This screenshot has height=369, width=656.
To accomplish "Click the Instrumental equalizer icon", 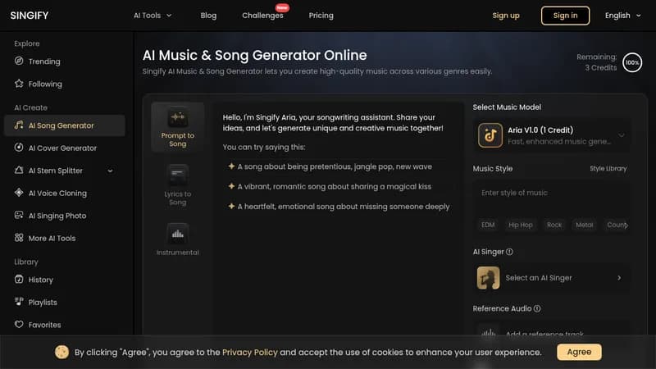I will click(178, 234).
